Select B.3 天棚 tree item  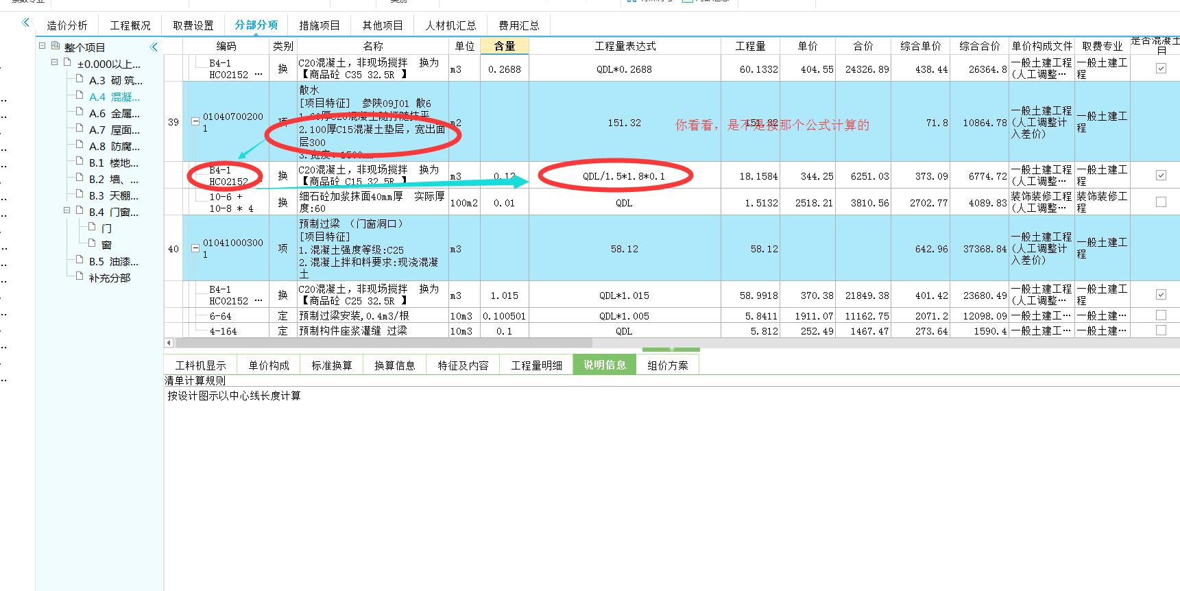[x=113, y=195]
